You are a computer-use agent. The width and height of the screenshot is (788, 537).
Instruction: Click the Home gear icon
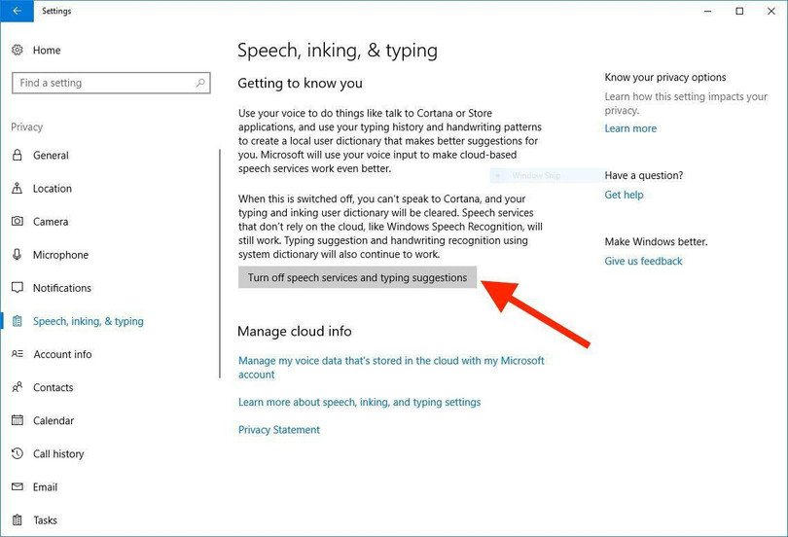pos(18,51)
